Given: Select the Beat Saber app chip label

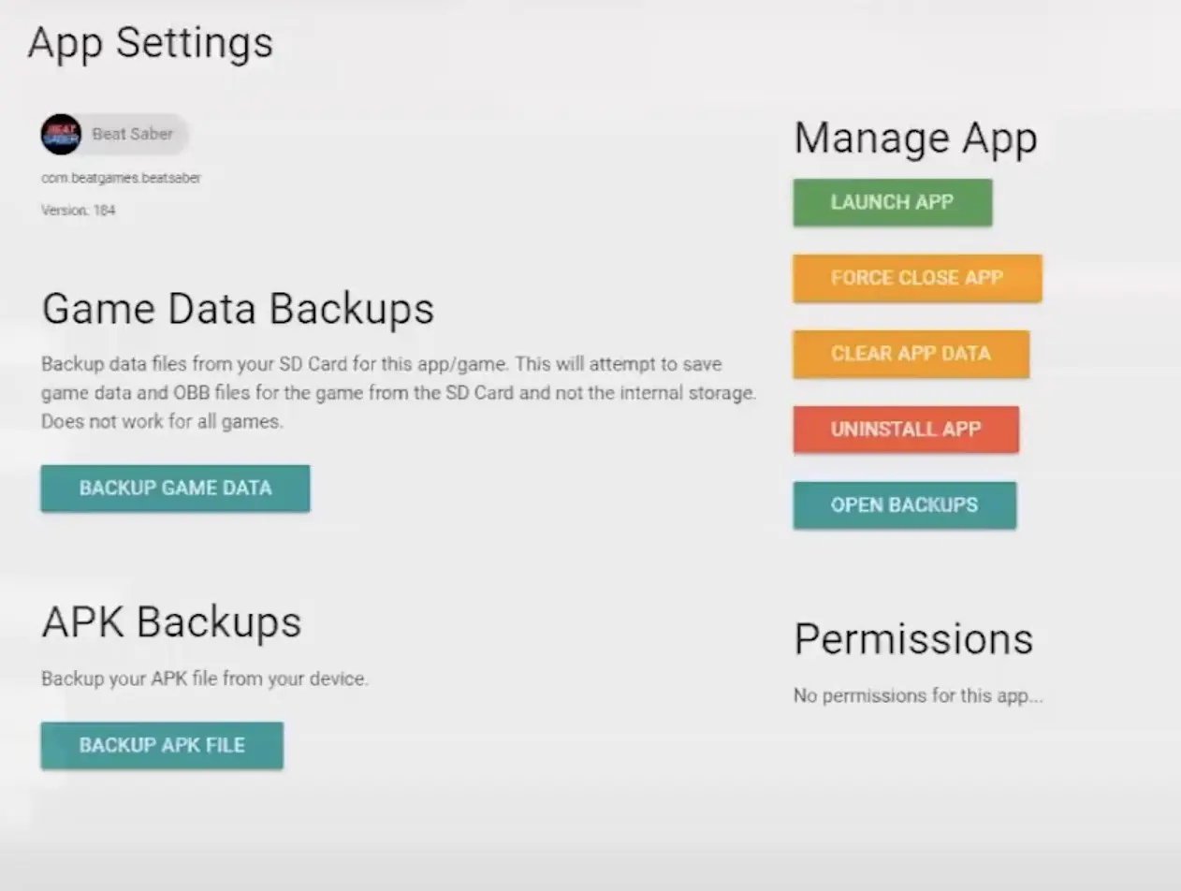Looking at the screenshot, I should tap(133, 134).
